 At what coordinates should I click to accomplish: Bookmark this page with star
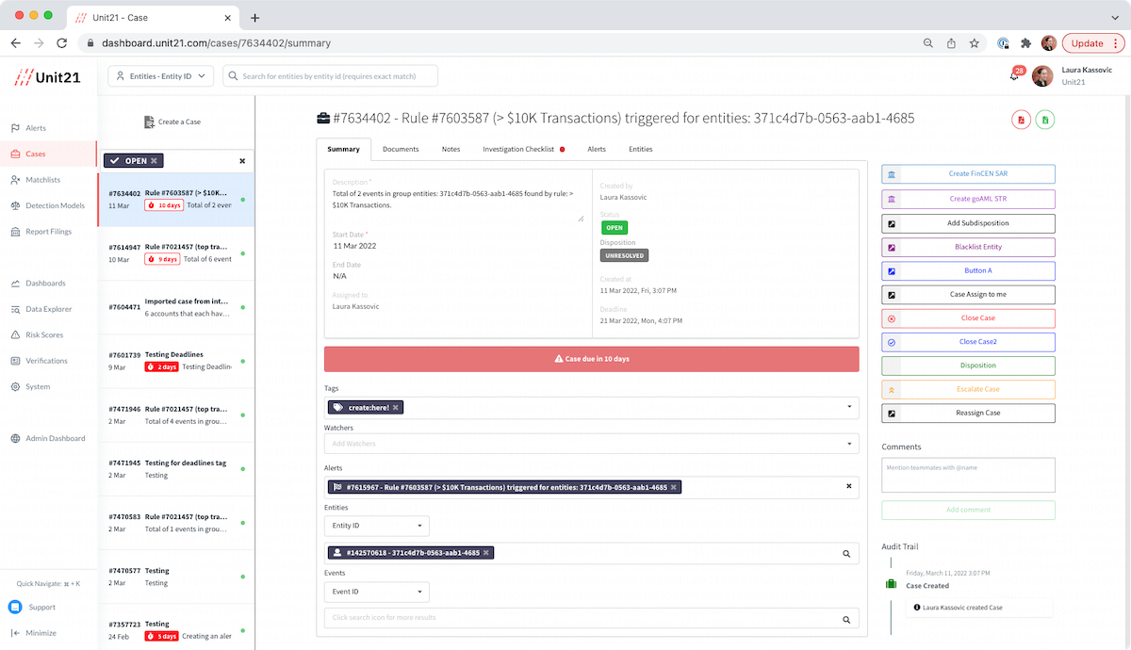pyautogui.click(x=975, y=43)
